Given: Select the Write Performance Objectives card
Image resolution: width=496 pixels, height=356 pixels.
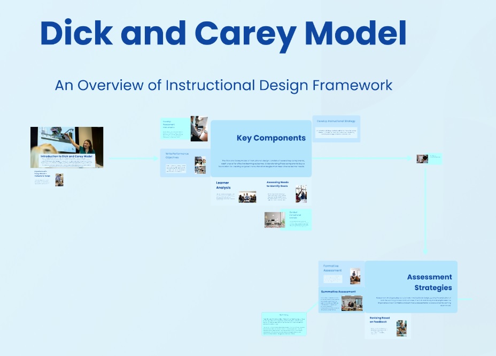Looking at the screenshot, I should [x=176, y=163].
